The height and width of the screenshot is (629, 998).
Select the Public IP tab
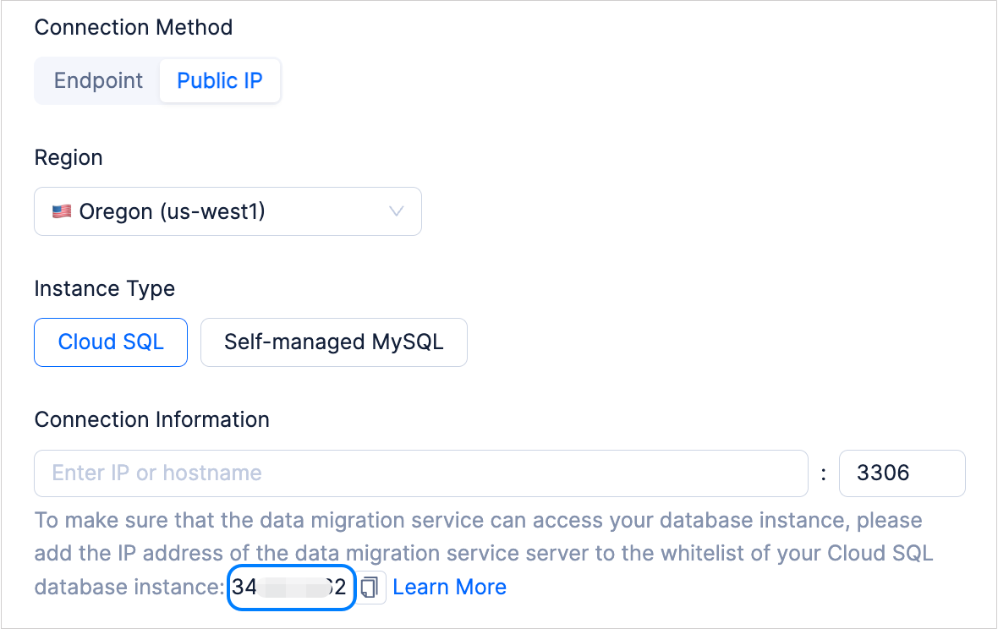pos(219,81)
